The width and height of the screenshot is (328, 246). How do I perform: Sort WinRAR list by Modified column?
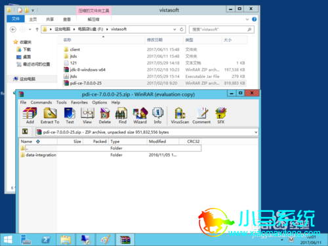coord(163,142)
